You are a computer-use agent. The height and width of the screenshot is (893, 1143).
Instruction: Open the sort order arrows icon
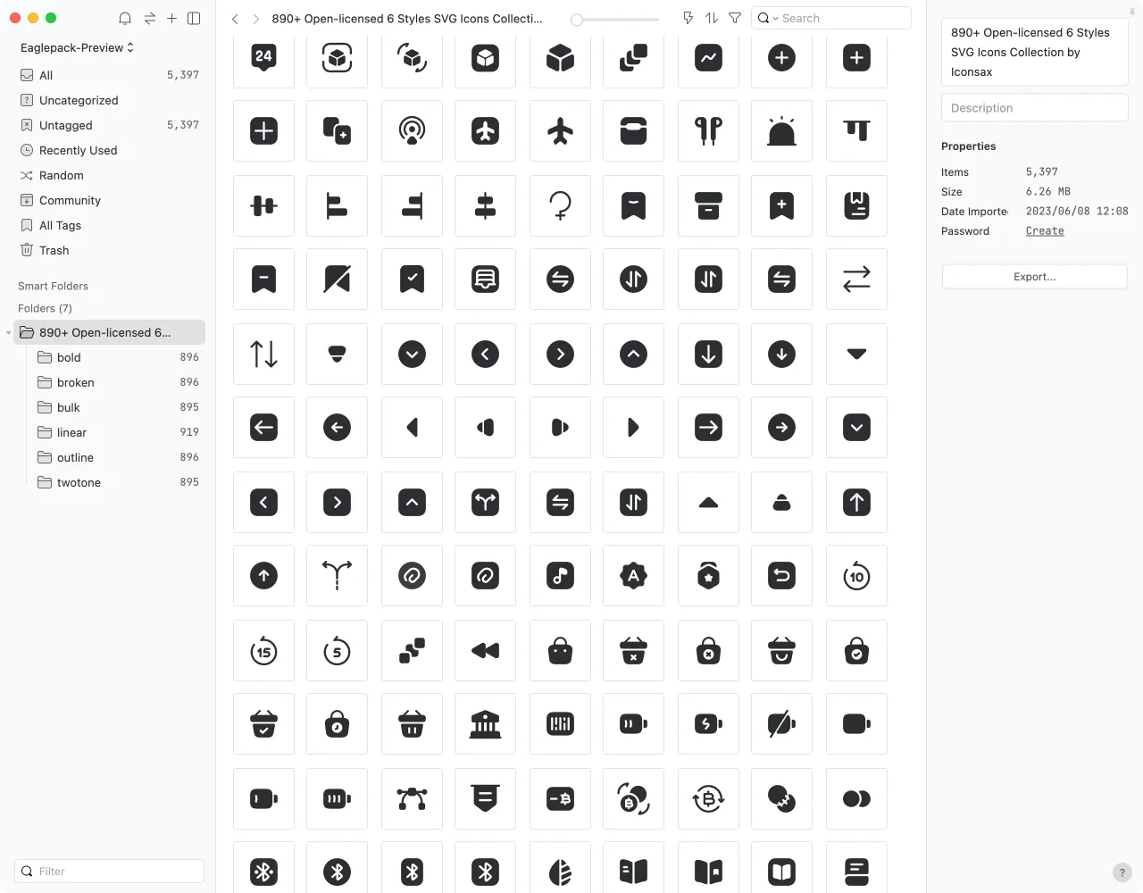[712, 18]
